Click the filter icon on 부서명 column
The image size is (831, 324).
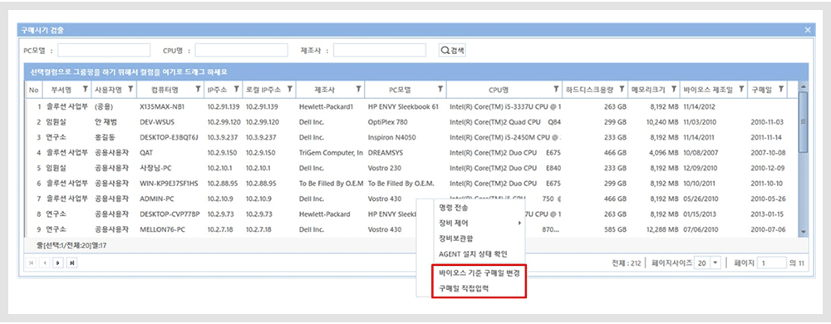86,90
